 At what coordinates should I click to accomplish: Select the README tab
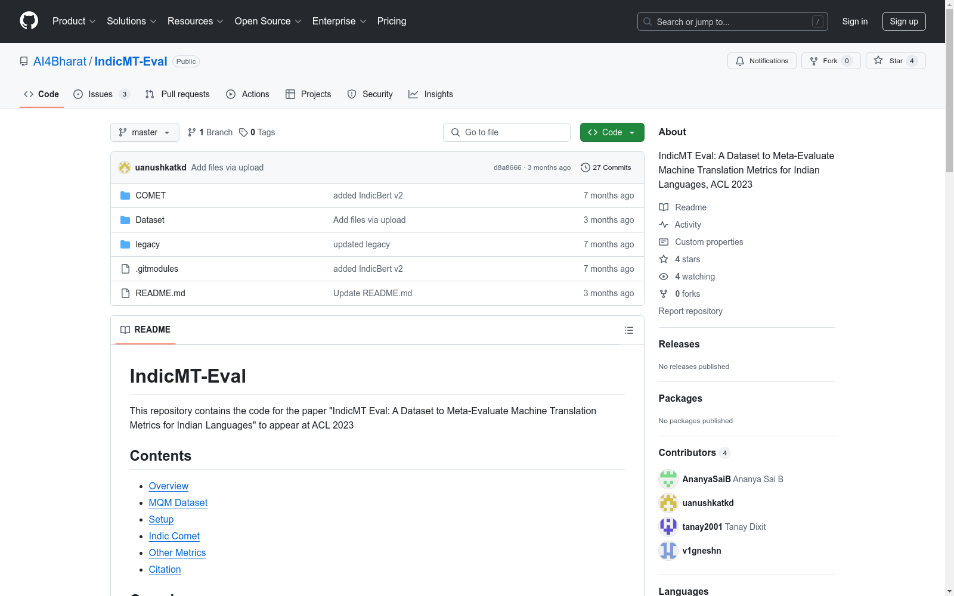click(145, 330)
